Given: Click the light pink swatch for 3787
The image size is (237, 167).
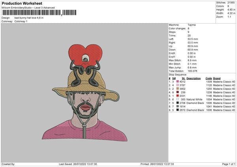Looking at the screenshot, I should (x=177, y=85).
